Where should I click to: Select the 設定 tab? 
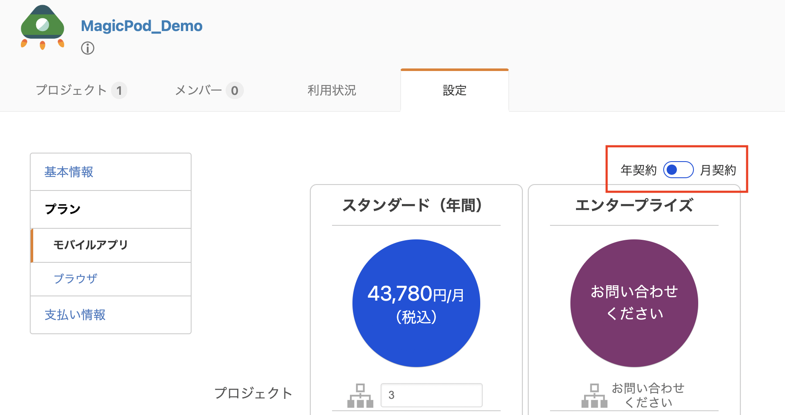click(455, 90)
